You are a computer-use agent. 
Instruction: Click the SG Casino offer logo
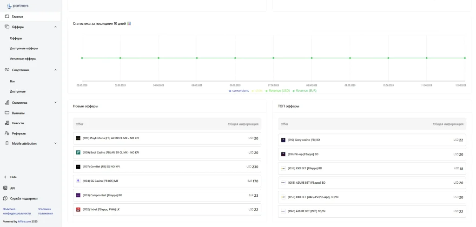pos(78,181)
